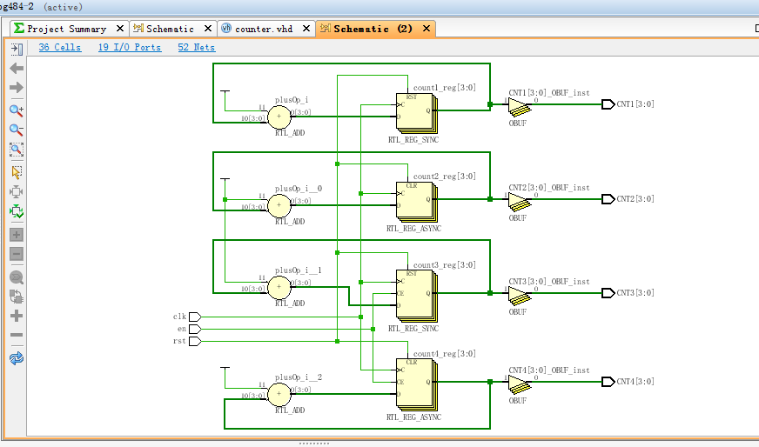Select the CNT3[3:0] output port

pyautogui.click(x=608, y=293)
